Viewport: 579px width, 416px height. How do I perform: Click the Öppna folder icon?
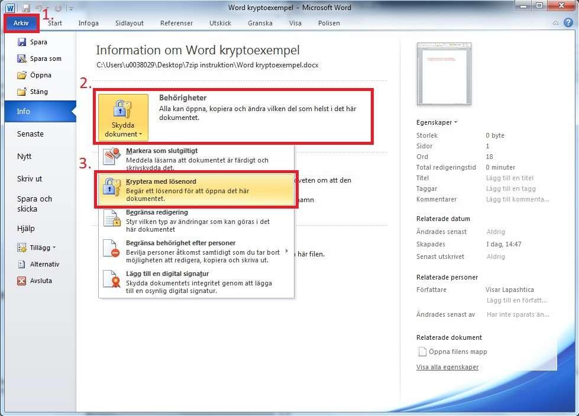click(22, 75)
